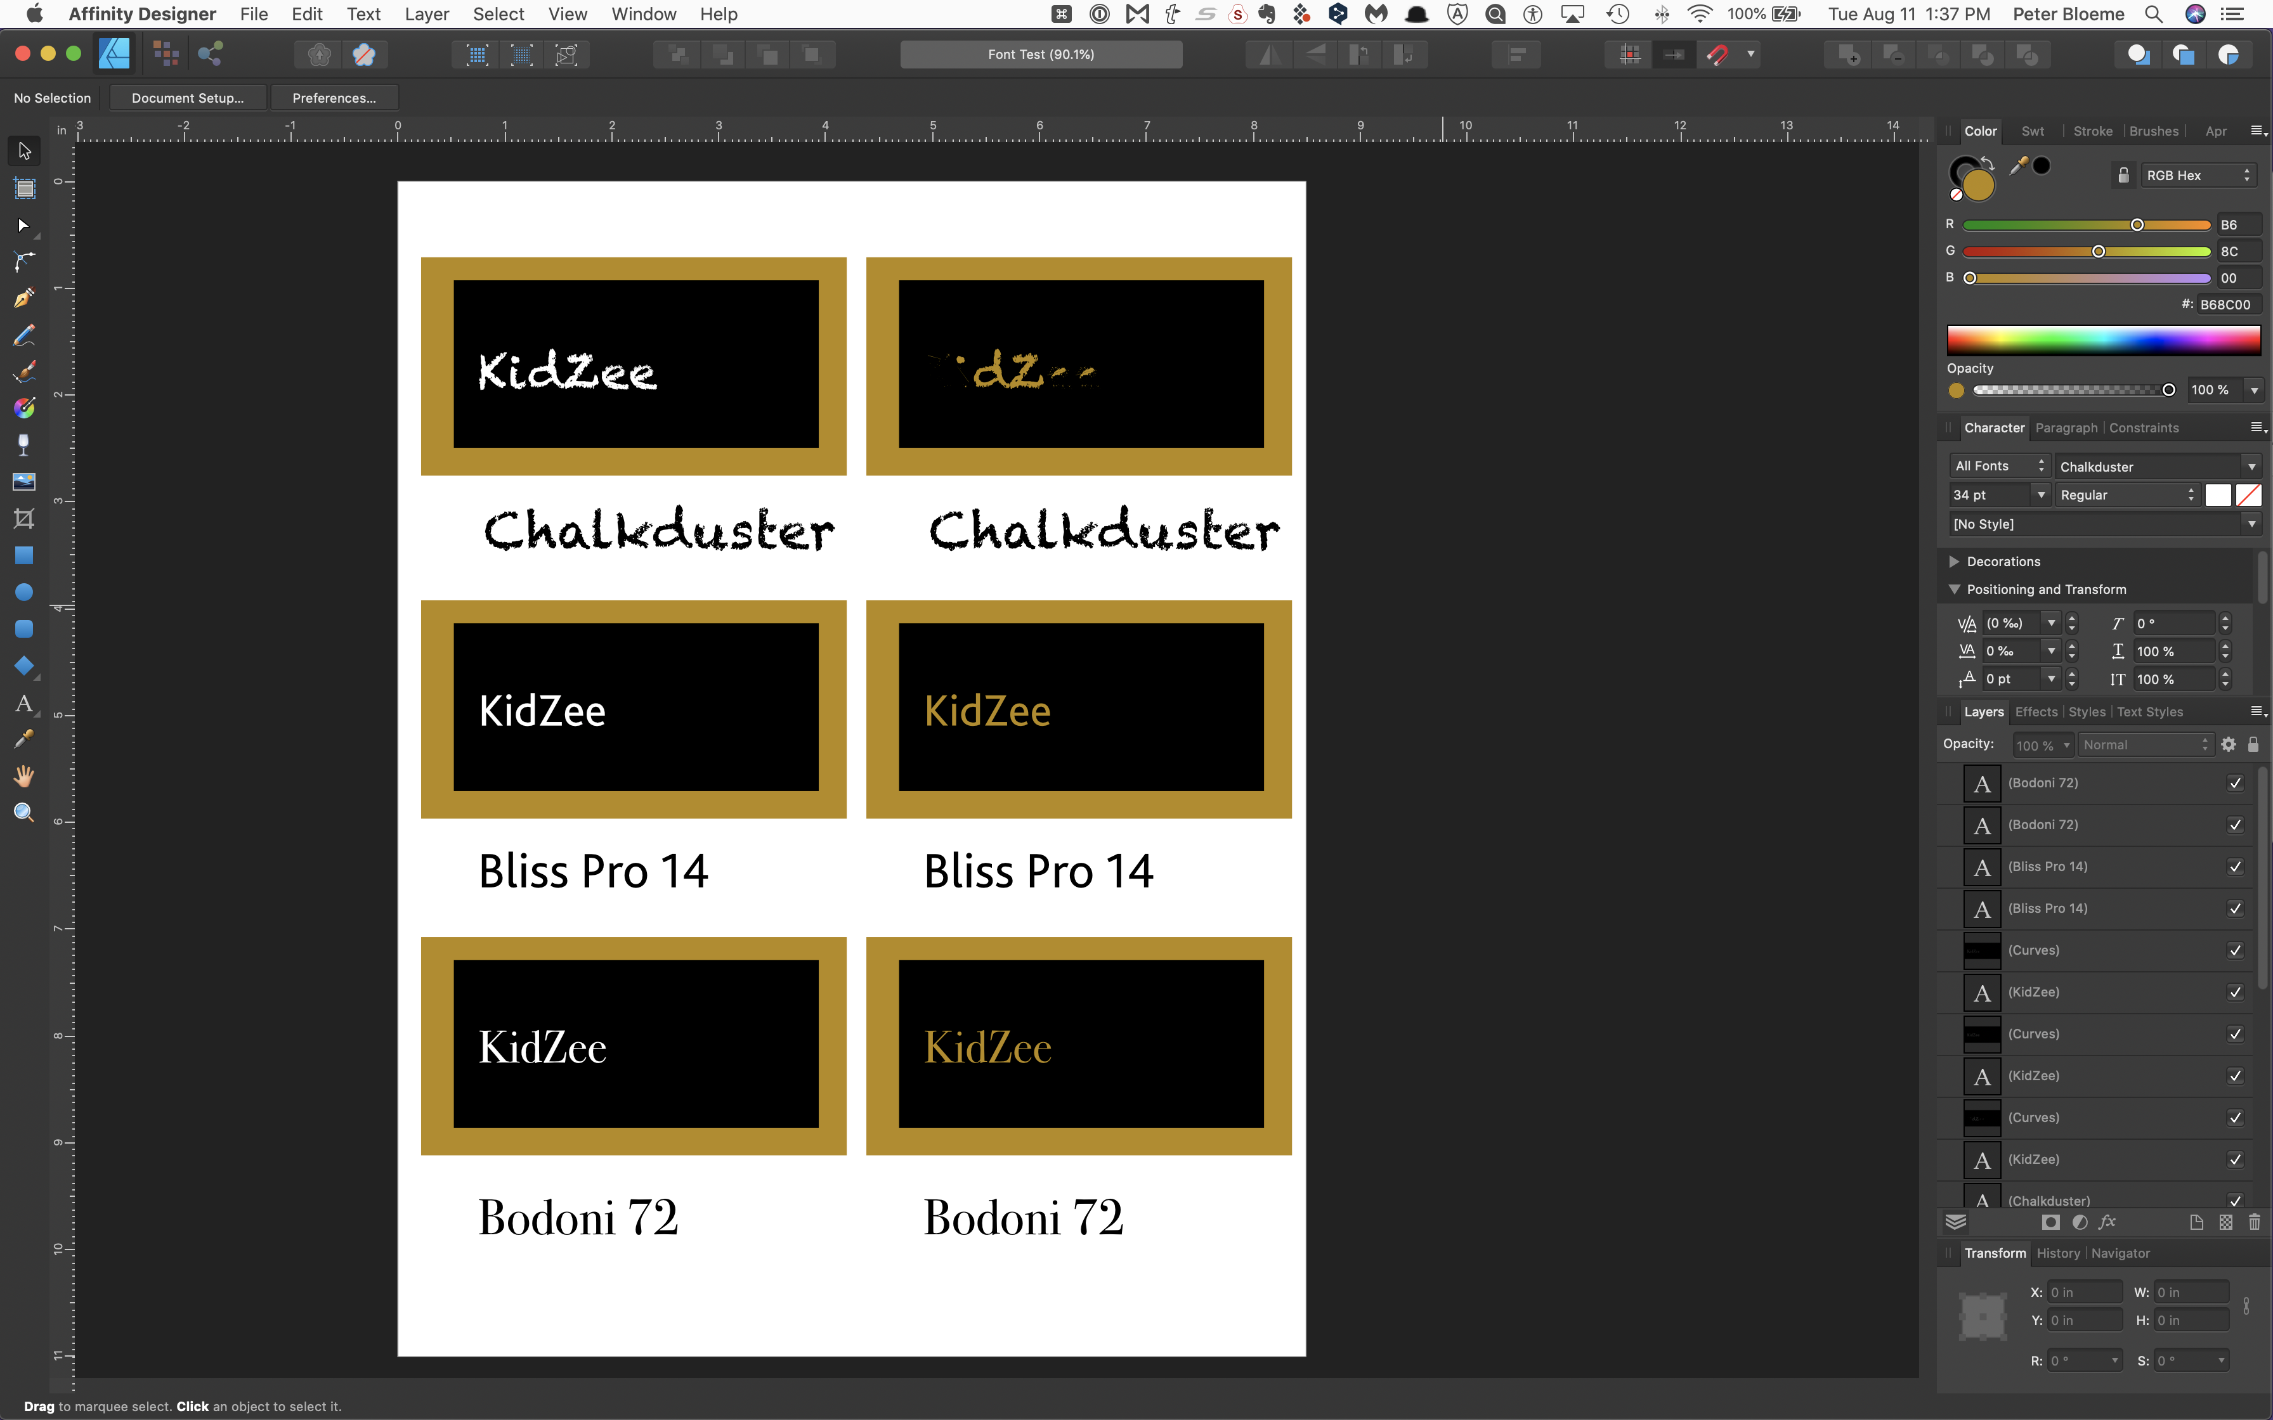
Task: Select the Corner tool
Action: (x=25, y=262)
